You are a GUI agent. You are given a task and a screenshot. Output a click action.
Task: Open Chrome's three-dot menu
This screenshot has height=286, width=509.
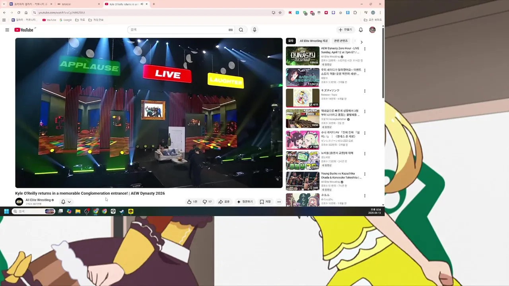coord(380,13)
